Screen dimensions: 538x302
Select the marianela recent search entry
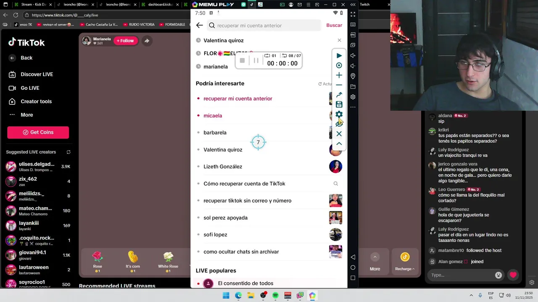pyautogui.click(x=216, y=67)
